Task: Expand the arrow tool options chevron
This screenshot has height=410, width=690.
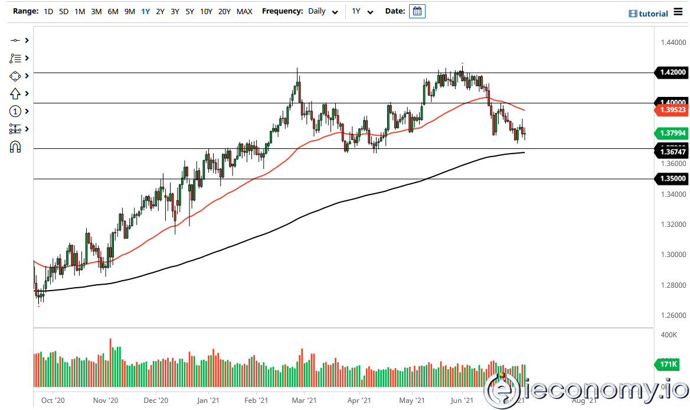Action: (25, 93)
